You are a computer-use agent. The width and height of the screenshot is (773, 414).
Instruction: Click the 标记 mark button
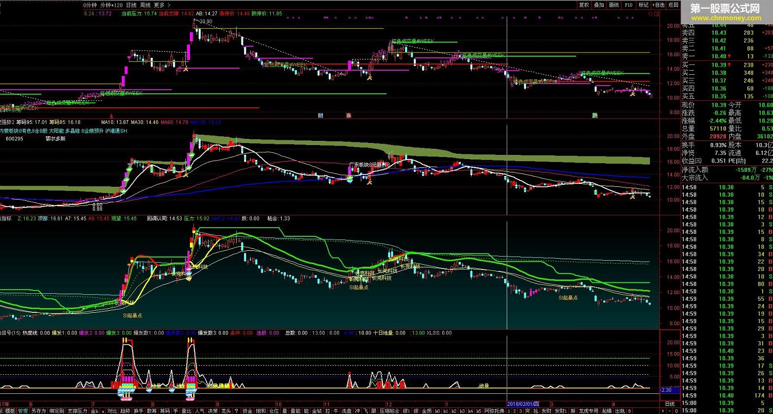(643, 5)
